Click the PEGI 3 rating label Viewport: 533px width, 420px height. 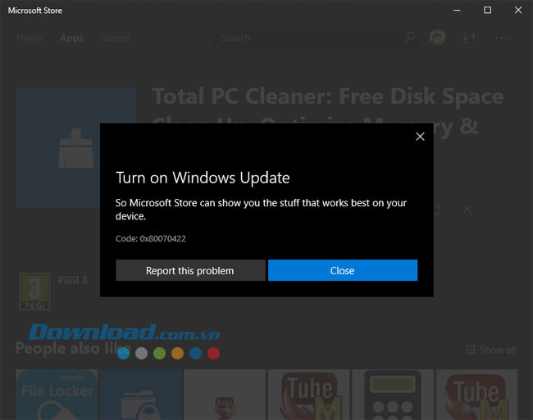click(x=72, y=280)
